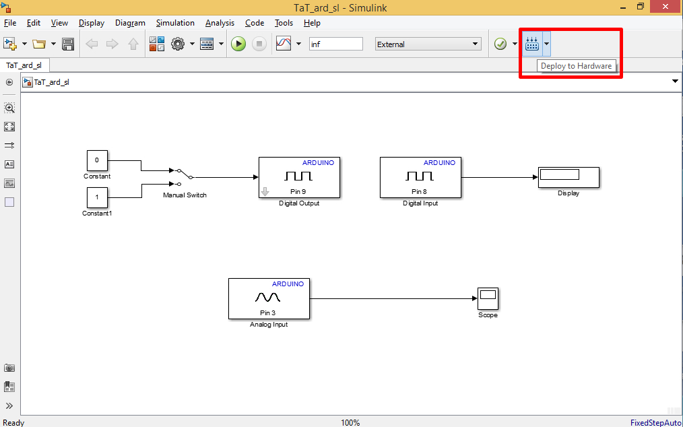The height and width of the screenshot is (427, 683).
Task: Click the Model Advisor checkmark icon
Action: [500, 44]
